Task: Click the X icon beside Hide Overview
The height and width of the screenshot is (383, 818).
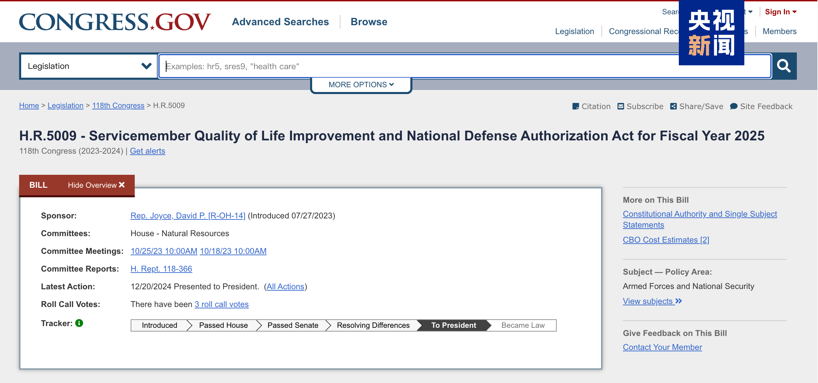Action: click(x=122, y=185)
